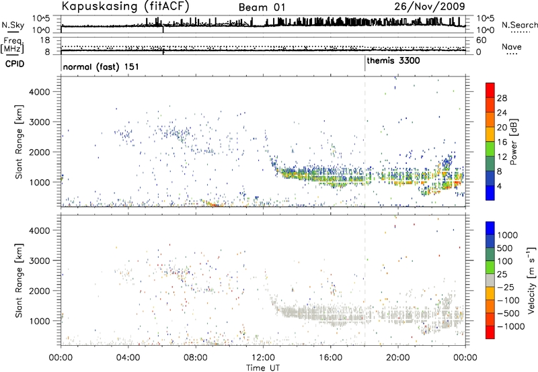Image resolution: width=538 pixels, height=372 pixels.
Task: Click the 'CPID' row label
Action: click(x=15, y=64)
